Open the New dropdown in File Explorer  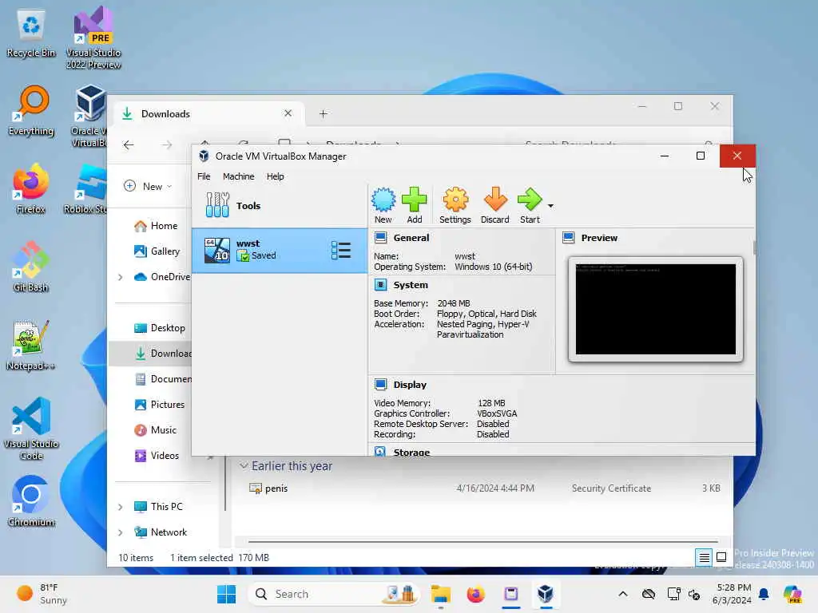(x=148, y=186)
